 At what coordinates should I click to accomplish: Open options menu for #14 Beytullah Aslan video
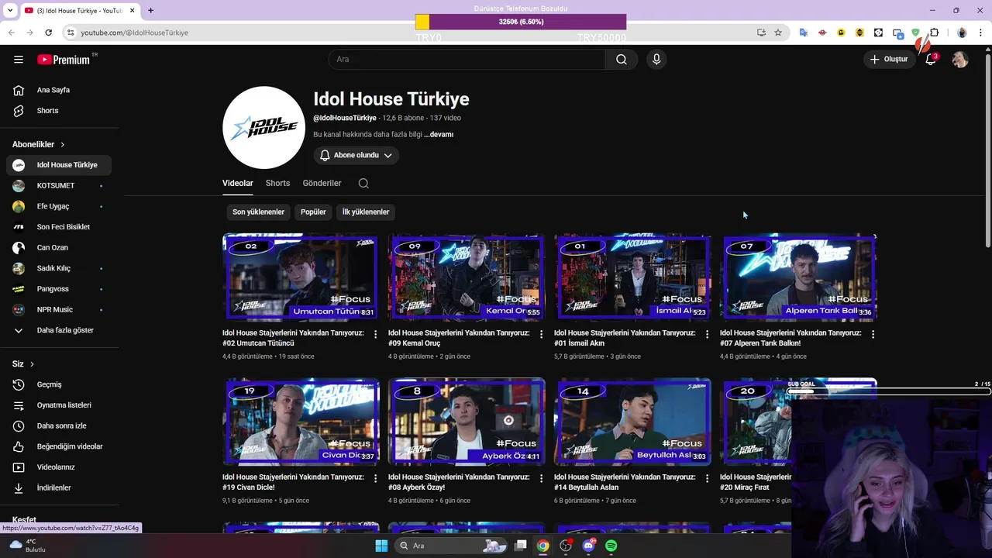(x=708, y=479)
